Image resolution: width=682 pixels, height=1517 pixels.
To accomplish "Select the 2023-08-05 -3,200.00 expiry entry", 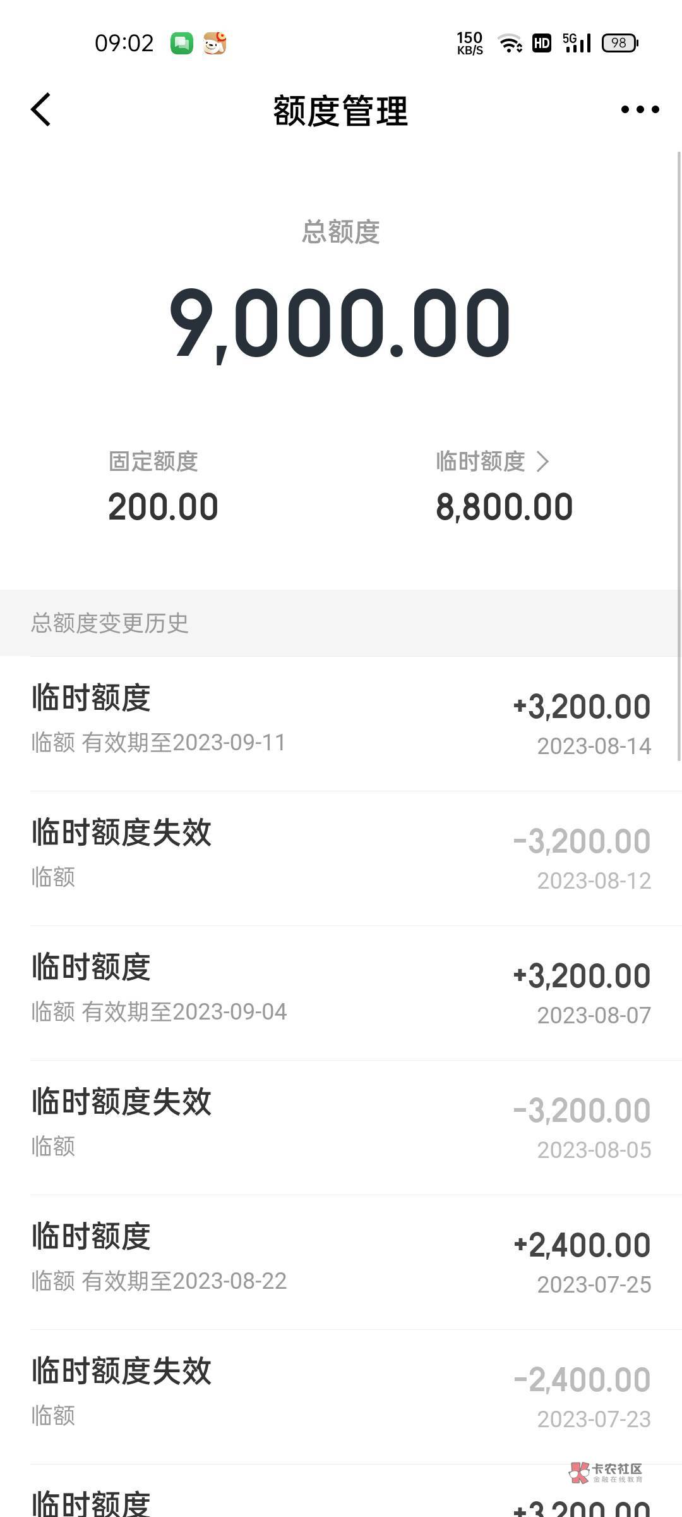I will [x=341, y=1127].
